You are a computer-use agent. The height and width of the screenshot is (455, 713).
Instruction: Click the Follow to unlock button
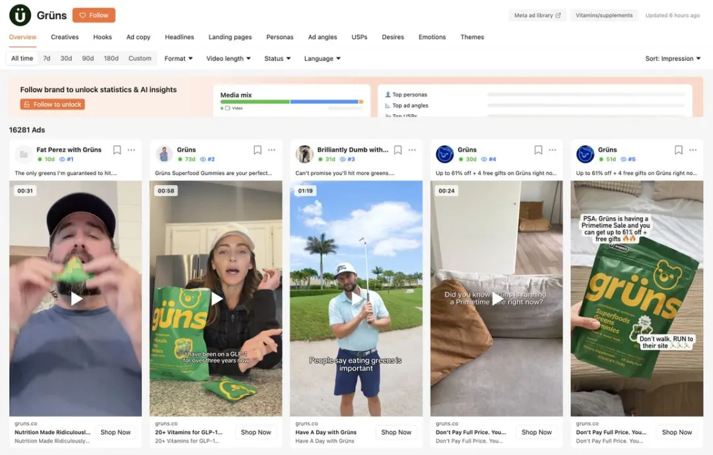tap(53, 104)
